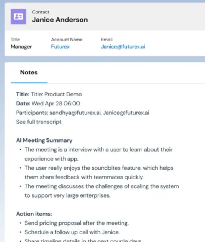Click the purple contact card icon
This screenshot has width=205, height=242.
click(18, 17)
